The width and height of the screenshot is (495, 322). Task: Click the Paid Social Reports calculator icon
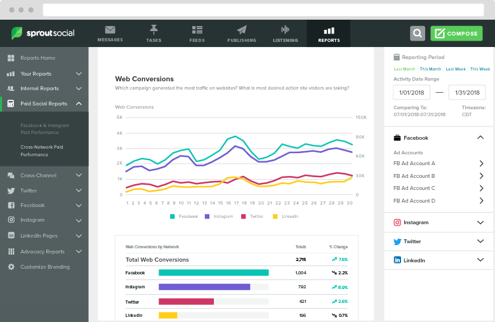(11, 104)
